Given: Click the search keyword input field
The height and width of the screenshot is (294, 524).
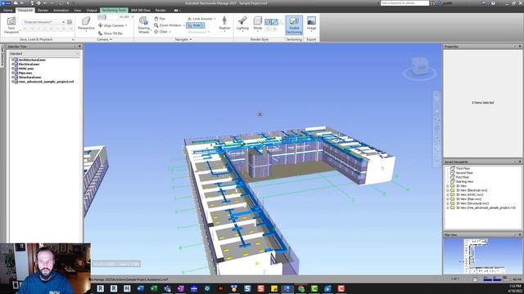Looking at the screenshot, I should [x=404, y=3].
